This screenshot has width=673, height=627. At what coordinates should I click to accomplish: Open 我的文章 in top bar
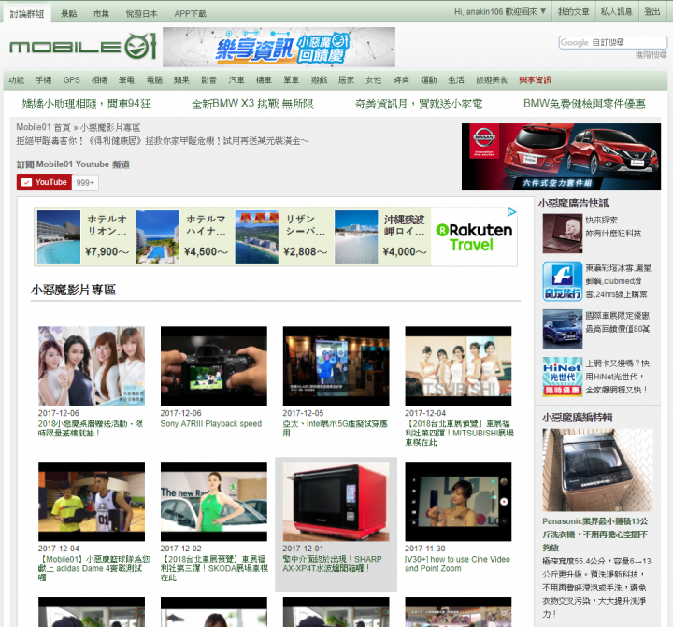point(573,11)
